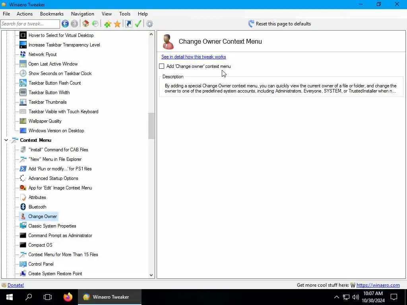Select "New" Menu in File Explorer

55,159
